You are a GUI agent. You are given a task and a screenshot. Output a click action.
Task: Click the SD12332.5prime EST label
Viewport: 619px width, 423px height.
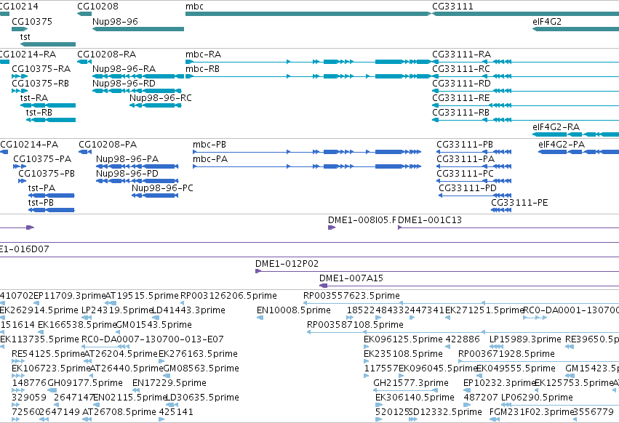445,412
